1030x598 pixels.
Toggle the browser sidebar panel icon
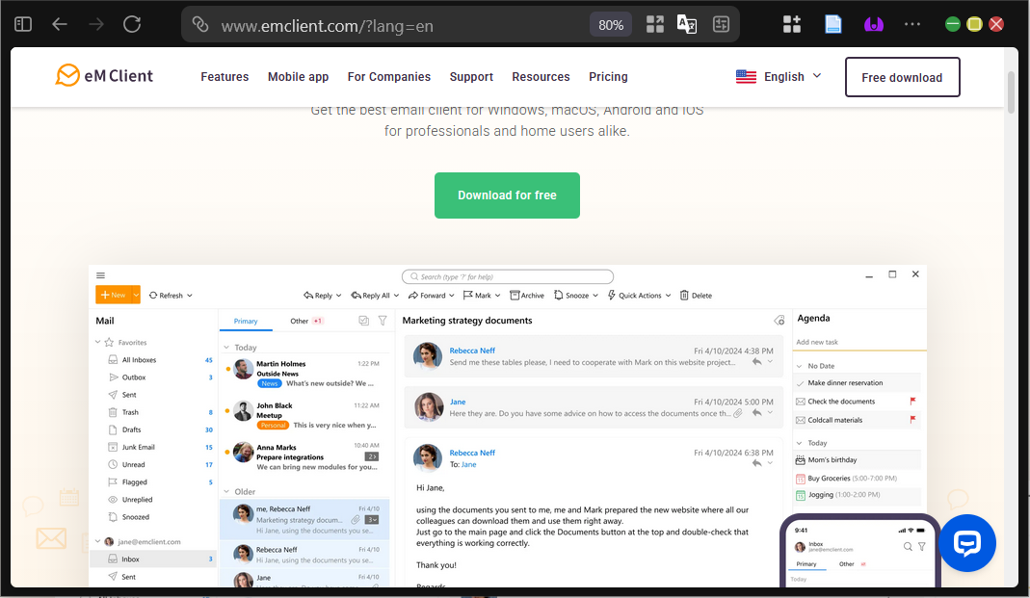(23, 24)
